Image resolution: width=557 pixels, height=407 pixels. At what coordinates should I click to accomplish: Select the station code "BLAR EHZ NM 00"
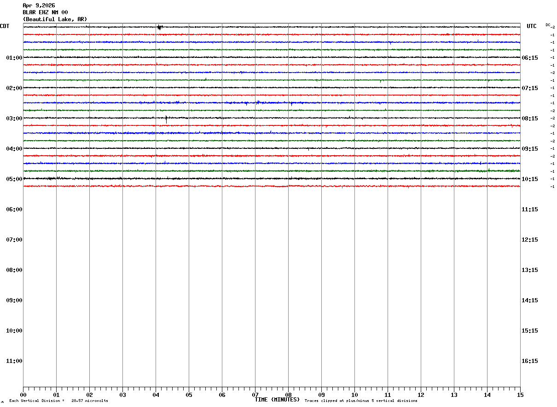click(45, 12)
